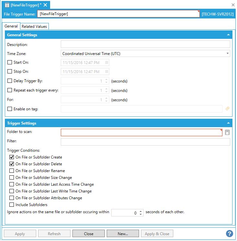Click the grey X at the top right corner
Image resolution: width=237 pixels, height=241 pixels.
233,5
